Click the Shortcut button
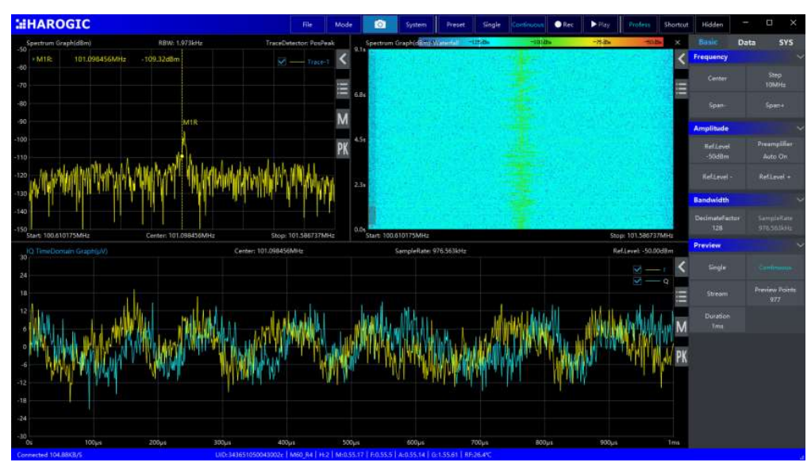Screen dimensions: 811x466 pyautogui.click(x=676, y=25)
